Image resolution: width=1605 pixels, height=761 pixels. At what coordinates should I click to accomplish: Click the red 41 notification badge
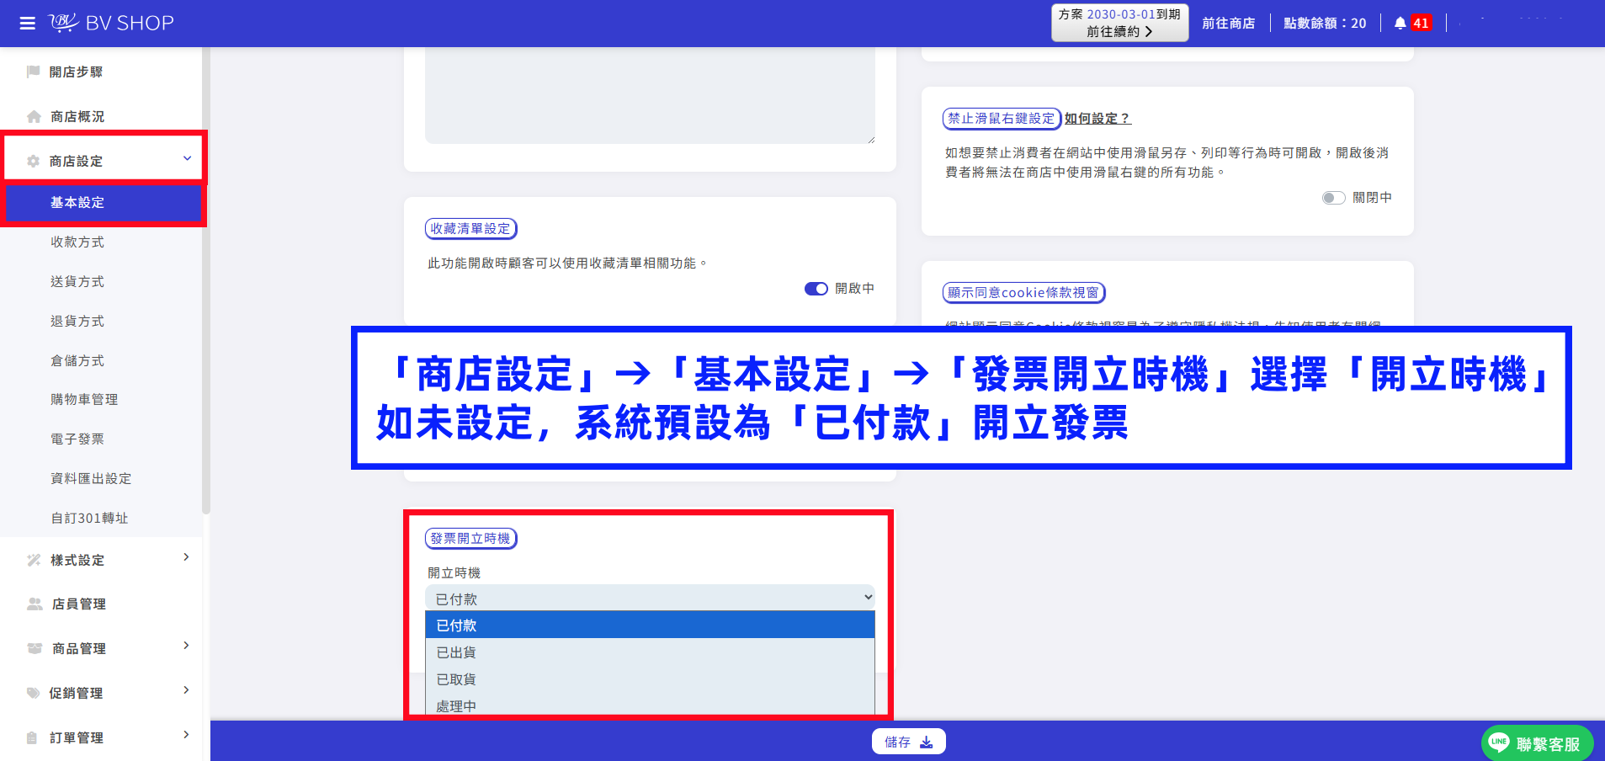[x=1421, y=24]
